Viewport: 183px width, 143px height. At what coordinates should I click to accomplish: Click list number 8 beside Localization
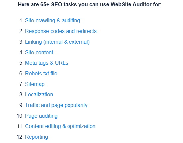point(22,94)
